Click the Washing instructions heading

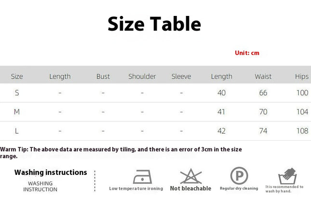[x=51, y=173]
